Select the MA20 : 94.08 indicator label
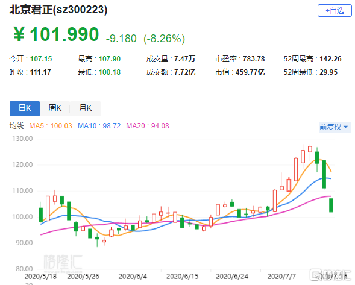355x285 pixels. tap(148, 126)
